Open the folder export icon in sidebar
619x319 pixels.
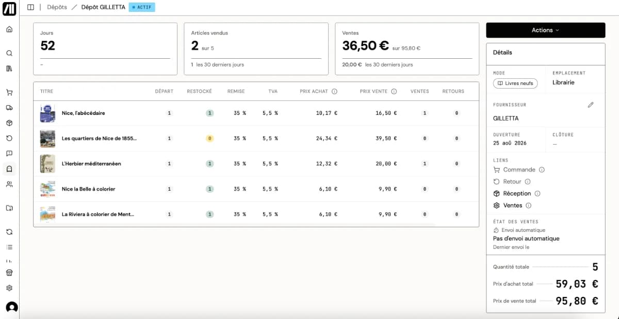click(x=9, y=208)
